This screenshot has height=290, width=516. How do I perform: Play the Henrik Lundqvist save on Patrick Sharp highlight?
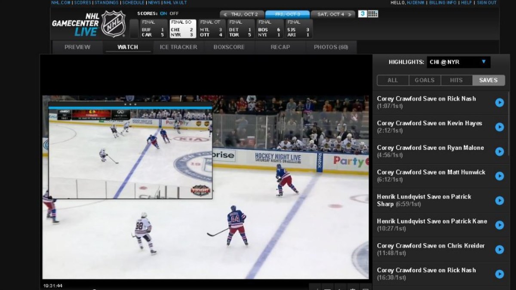[499, 201]
